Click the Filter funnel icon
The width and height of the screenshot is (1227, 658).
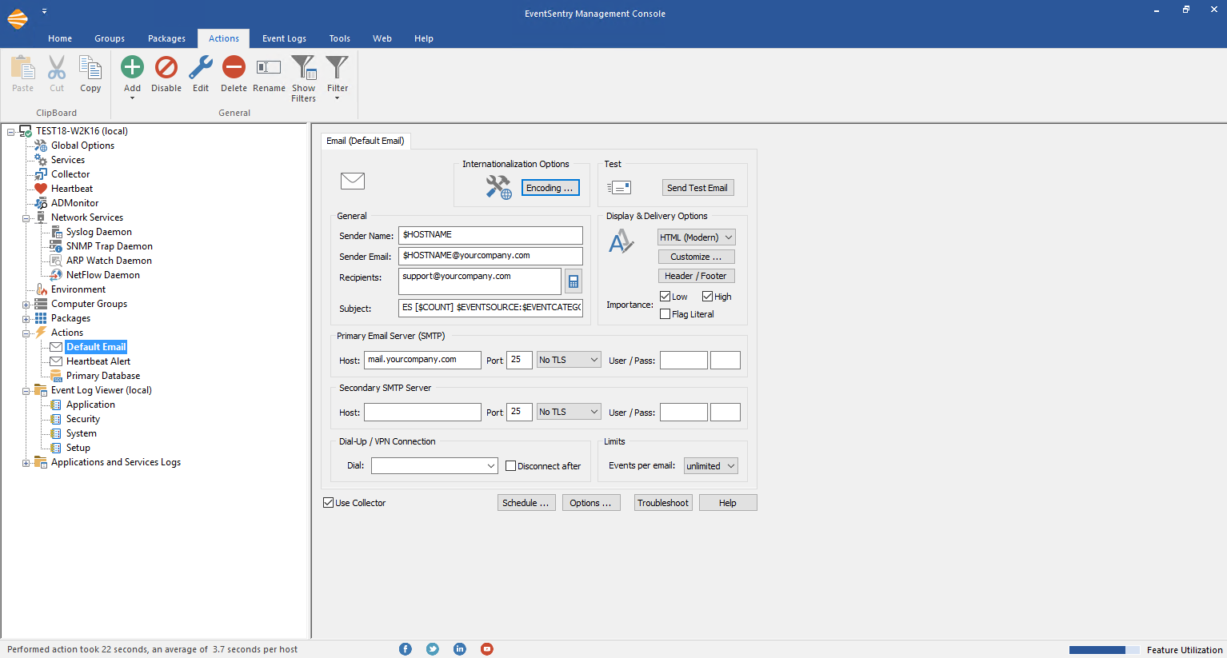338,67
